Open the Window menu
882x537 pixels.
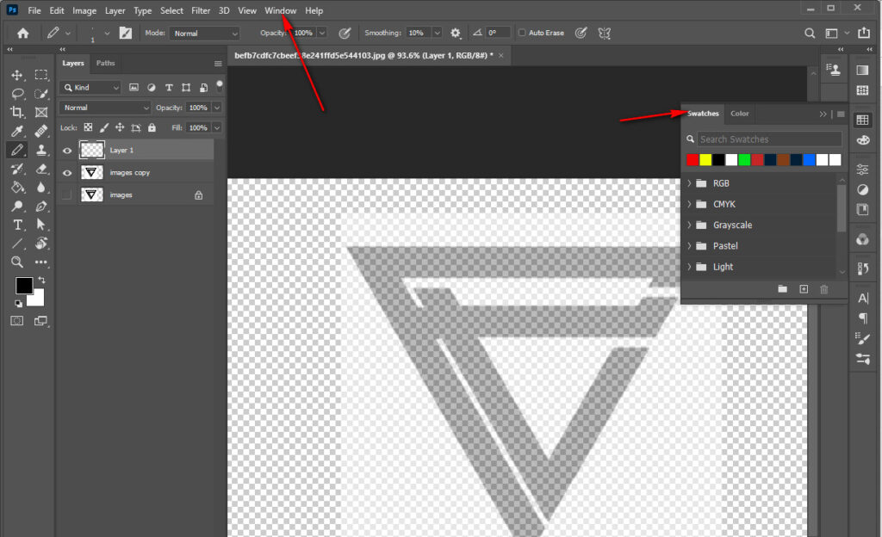(280, 10)
